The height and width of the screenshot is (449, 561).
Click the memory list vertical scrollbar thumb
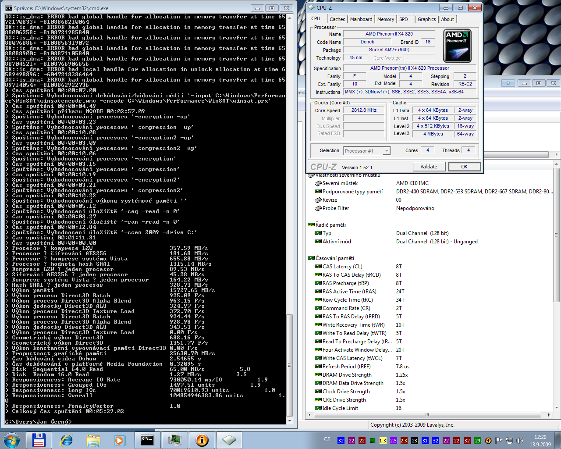coord(557,236)
